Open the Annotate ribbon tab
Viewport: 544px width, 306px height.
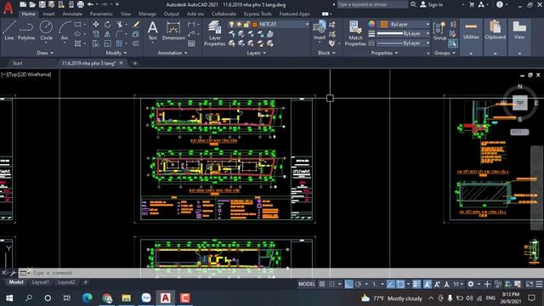[72, 14]
